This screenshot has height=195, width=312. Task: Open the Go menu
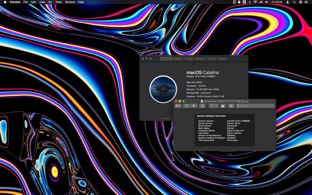point(50,2)
